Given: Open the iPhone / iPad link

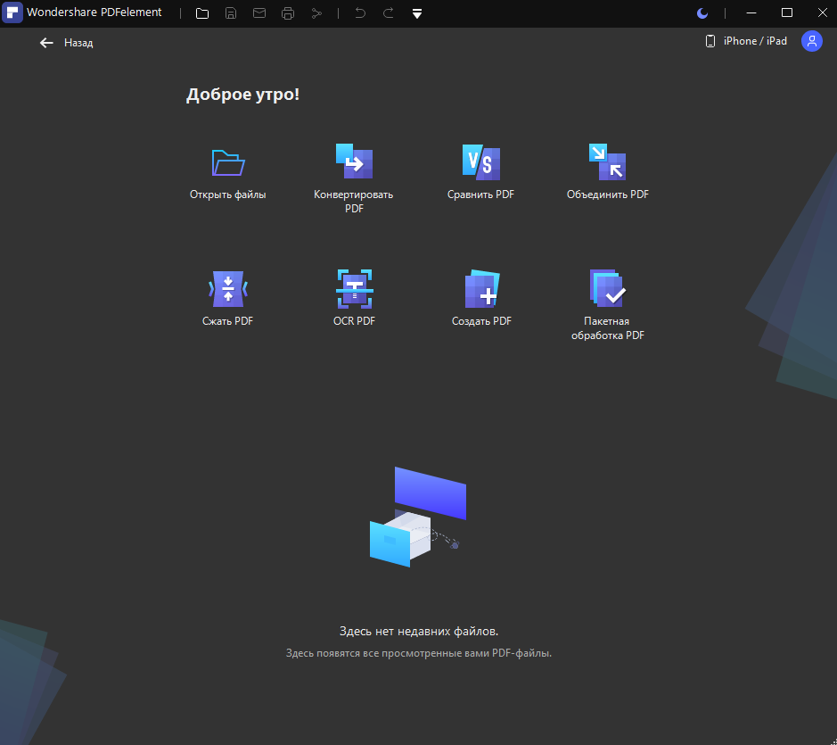Looking at the screenshot, I should pos(746,41).
